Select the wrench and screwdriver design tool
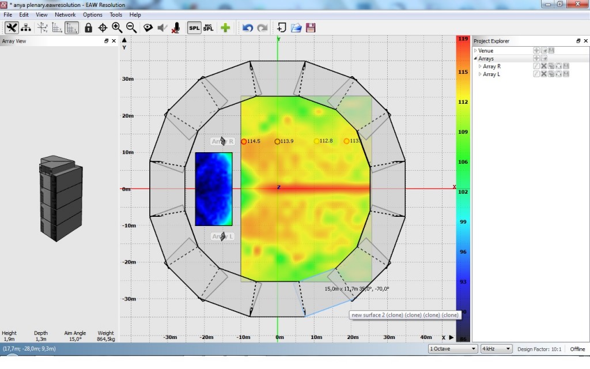Viewport: 590px width, 369px height. tap(12, 28)
